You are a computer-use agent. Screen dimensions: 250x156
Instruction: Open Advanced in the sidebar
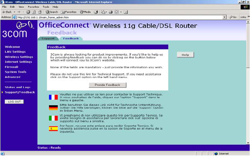pos(12,77)
